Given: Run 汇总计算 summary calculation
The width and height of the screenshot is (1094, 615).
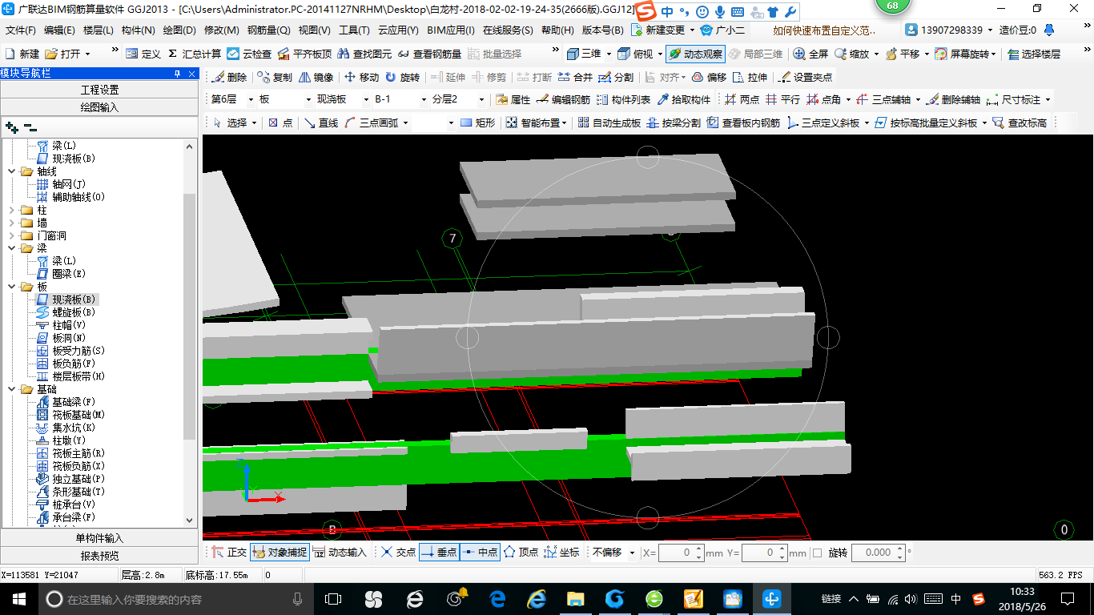Looking at the screenshot, I should point(195,54).
